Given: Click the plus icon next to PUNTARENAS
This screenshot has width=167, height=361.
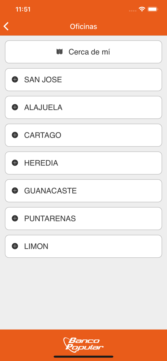Looking at the screenshot, I should point(15,218).
